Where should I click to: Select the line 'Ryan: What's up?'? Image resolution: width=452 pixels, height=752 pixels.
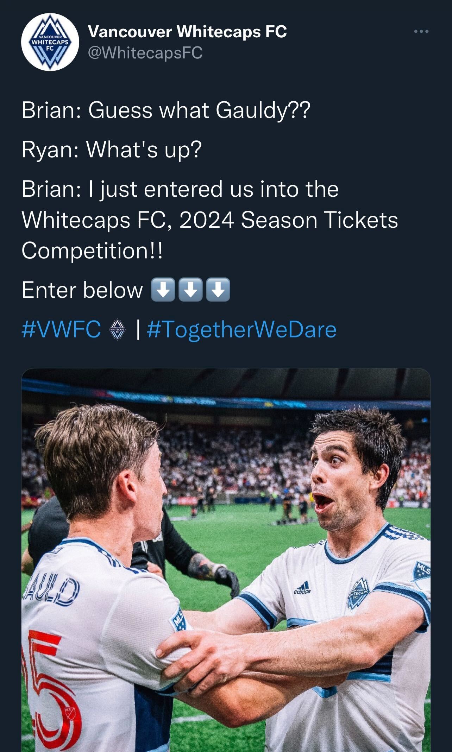pos(112,150)
